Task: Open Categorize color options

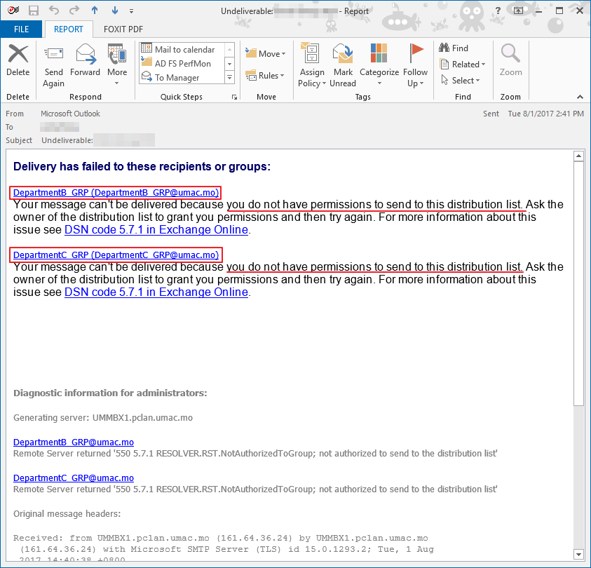Action: pyautogui.click(x=379, y=65)
